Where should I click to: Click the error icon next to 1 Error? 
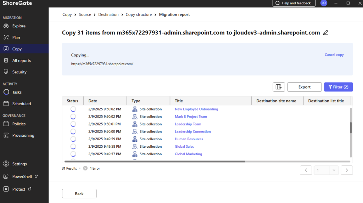coord(85,168)
